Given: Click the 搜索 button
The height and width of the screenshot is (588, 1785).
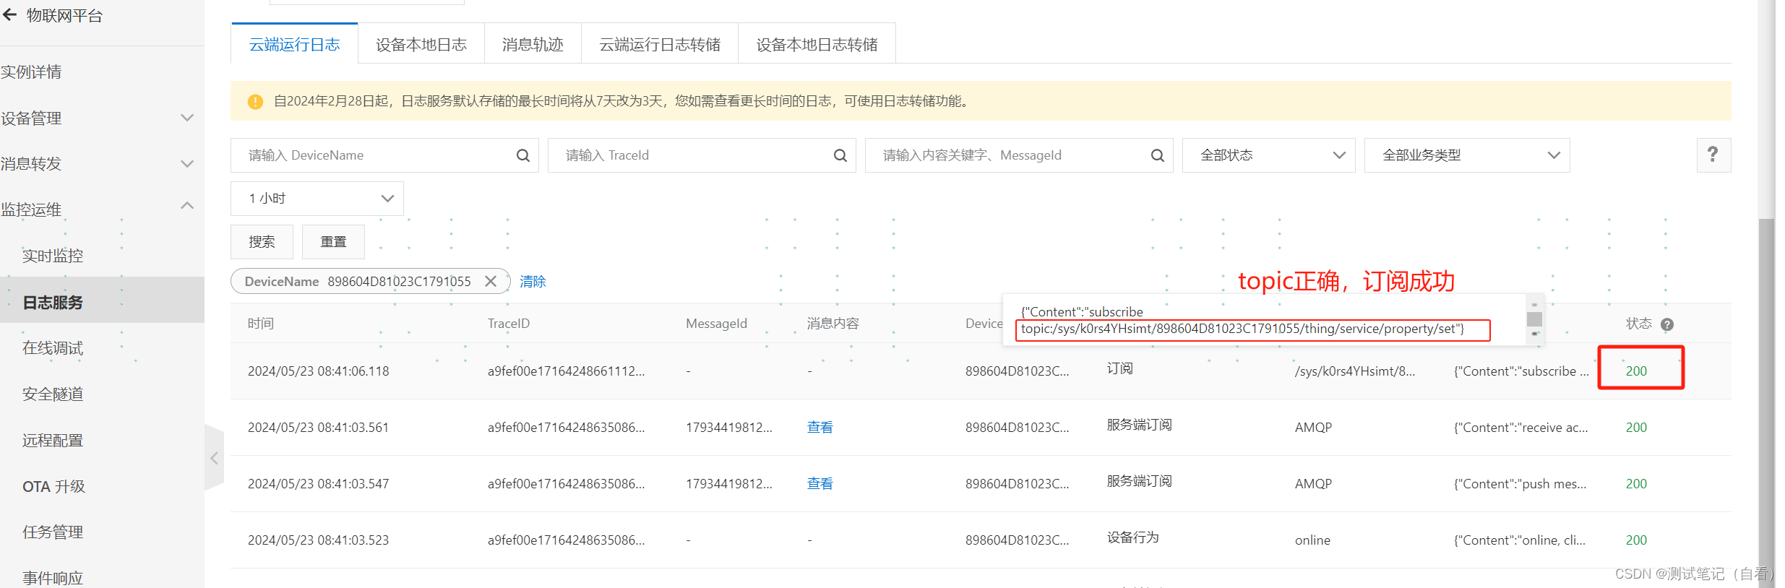Looking at the screenshot, I should tap(262, 242).
